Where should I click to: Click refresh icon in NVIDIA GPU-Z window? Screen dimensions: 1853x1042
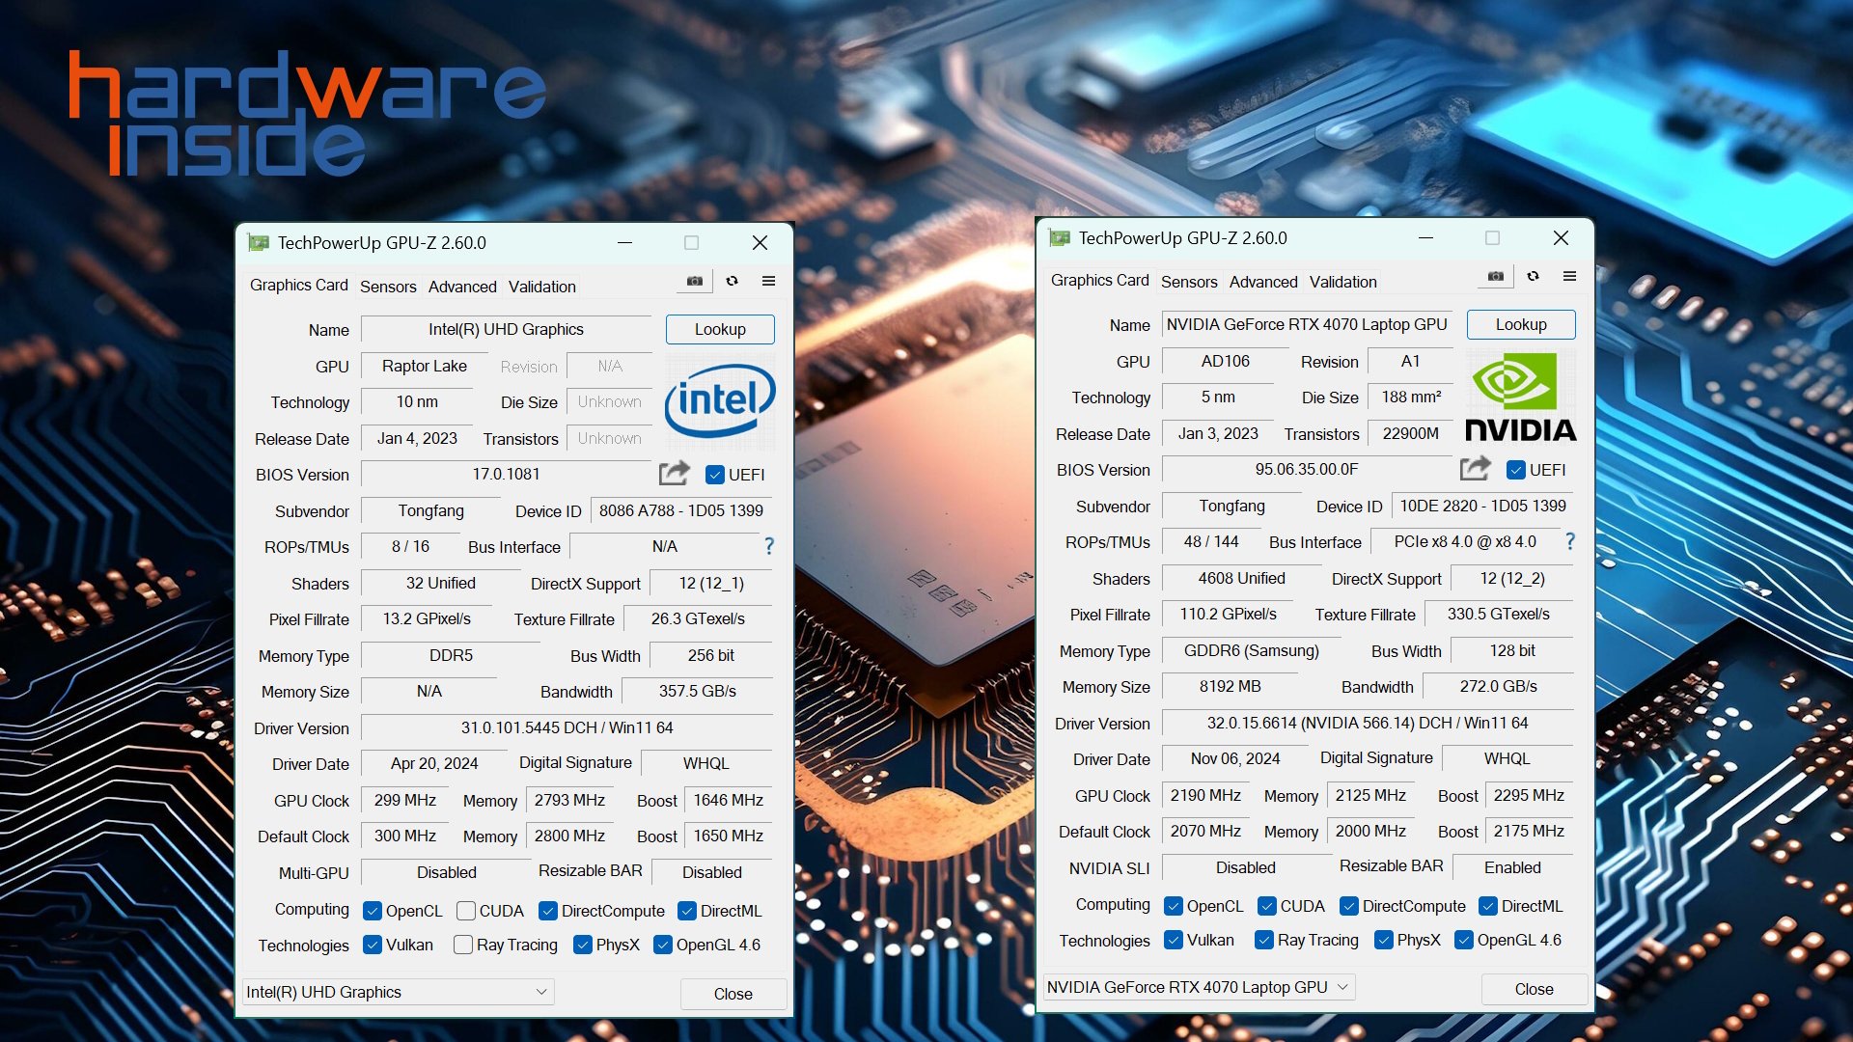pos(1534,276)
